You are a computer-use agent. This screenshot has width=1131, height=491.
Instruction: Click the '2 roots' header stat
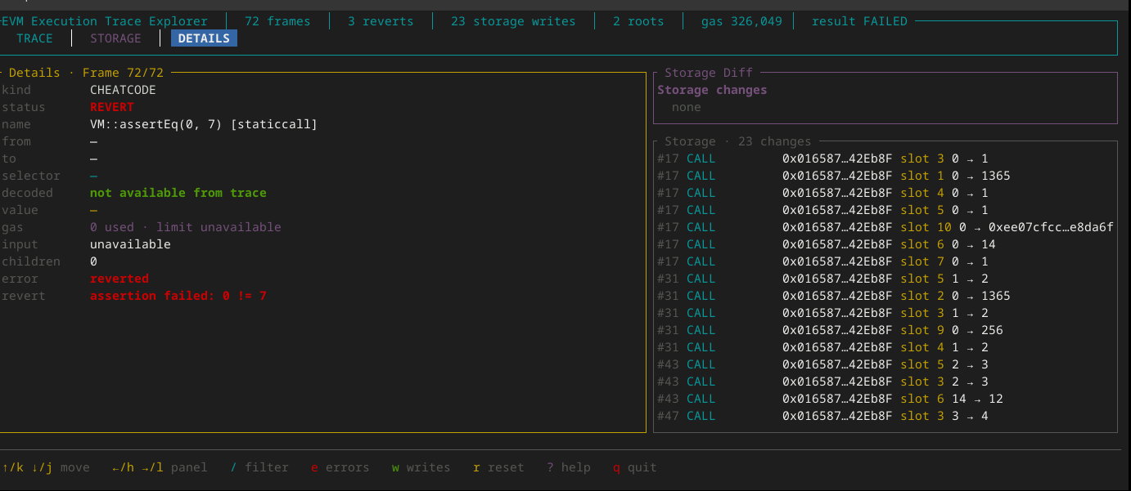pos(638,21)
